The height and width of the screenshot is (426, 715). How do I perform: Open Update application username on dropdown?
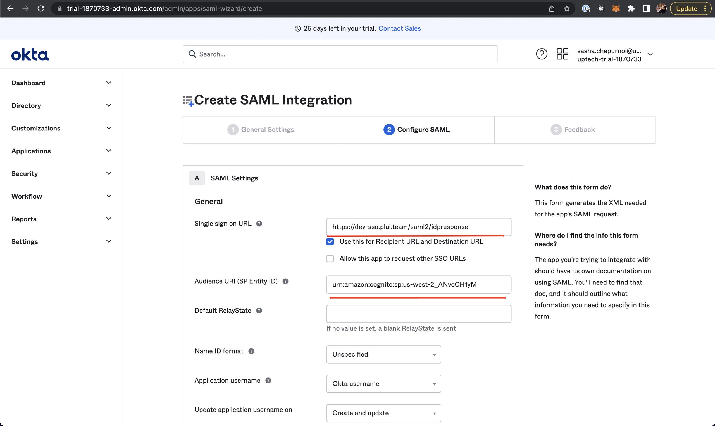click(x=383, y=413)
